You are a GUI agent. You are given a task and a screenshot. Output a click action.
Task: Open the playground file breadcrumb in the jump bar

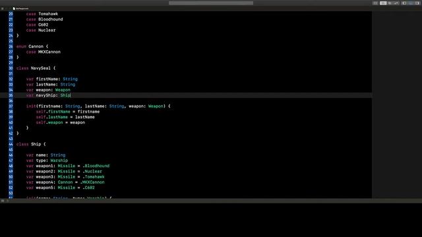coord(20,9)
